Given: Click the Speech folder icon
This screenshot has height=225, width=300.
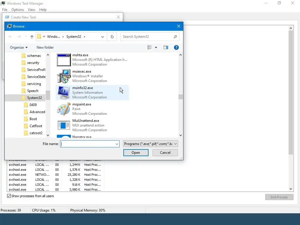Looking at the screenshot, I should (23, 91).
